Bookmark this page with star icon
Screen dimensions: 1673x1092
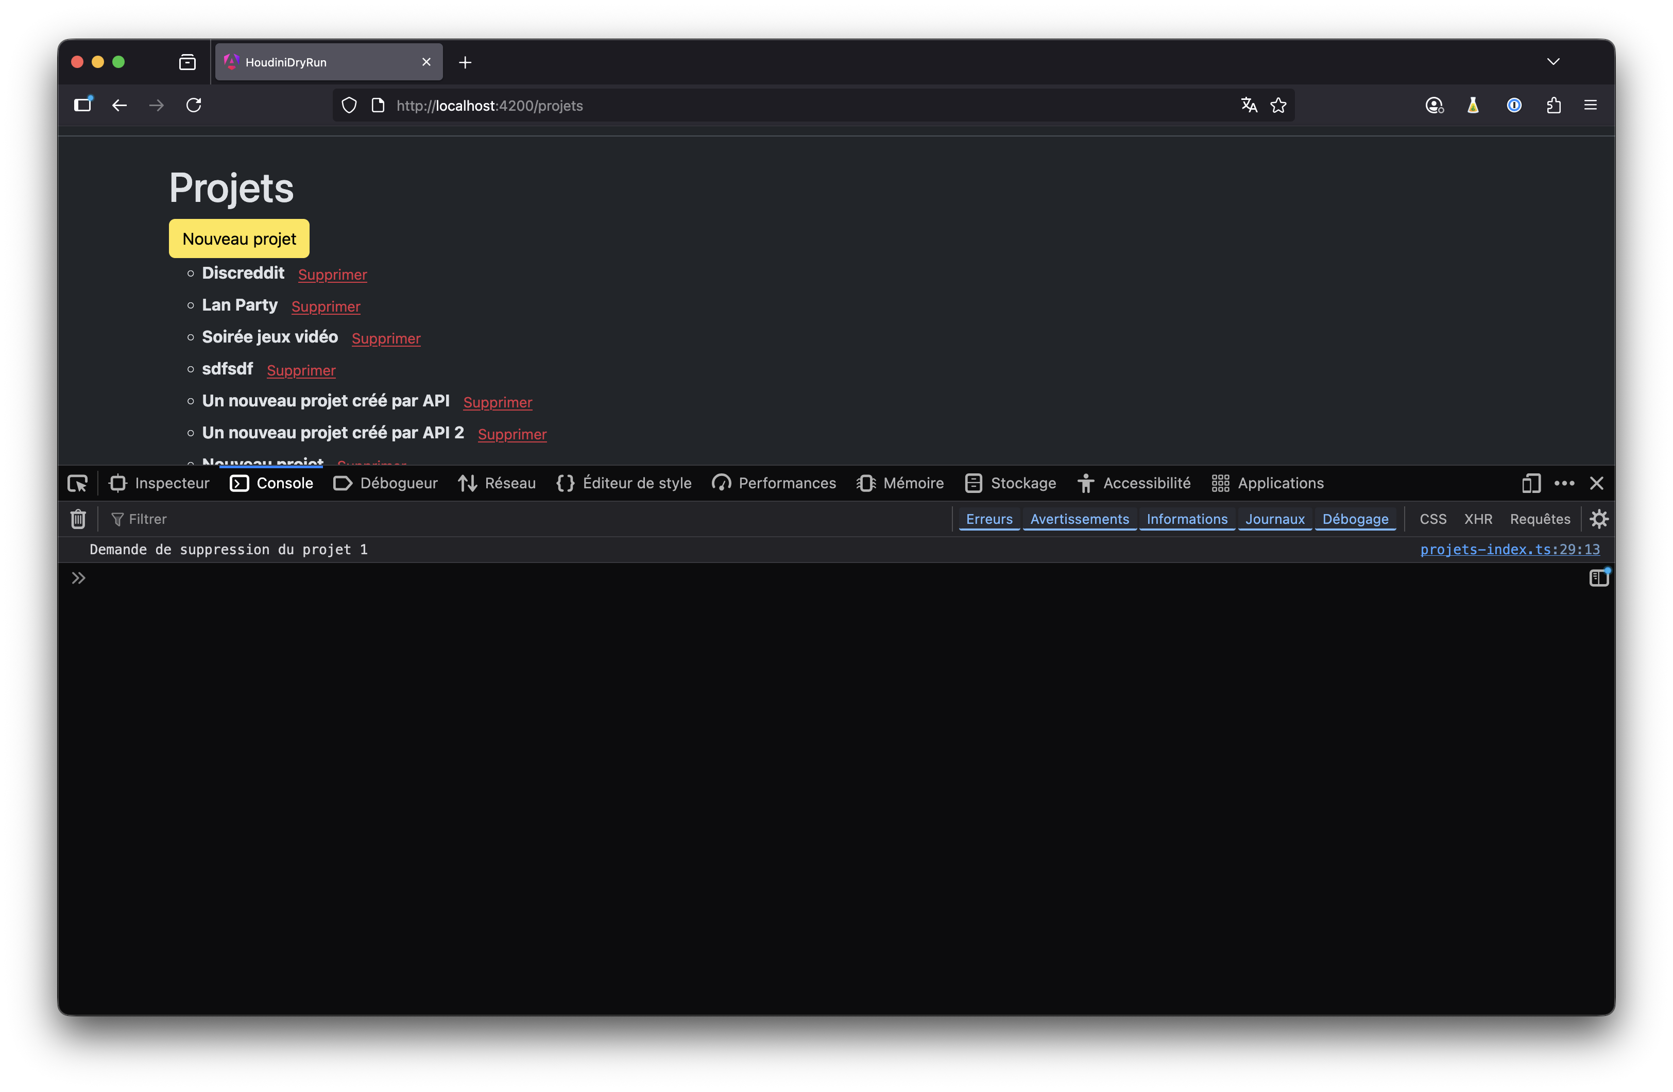pos(1278,106)
